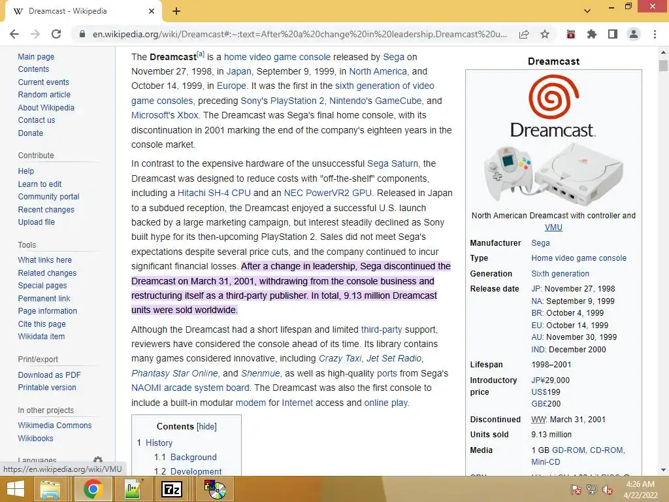Image resolution: width=669 pixels, height=502 pixels.
Task: Open Upload file in Contribute section
Action: [37, 222]
